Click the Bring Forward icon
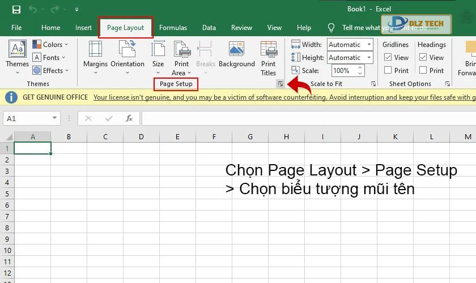The image size is (476, 283). click(470, 49)
